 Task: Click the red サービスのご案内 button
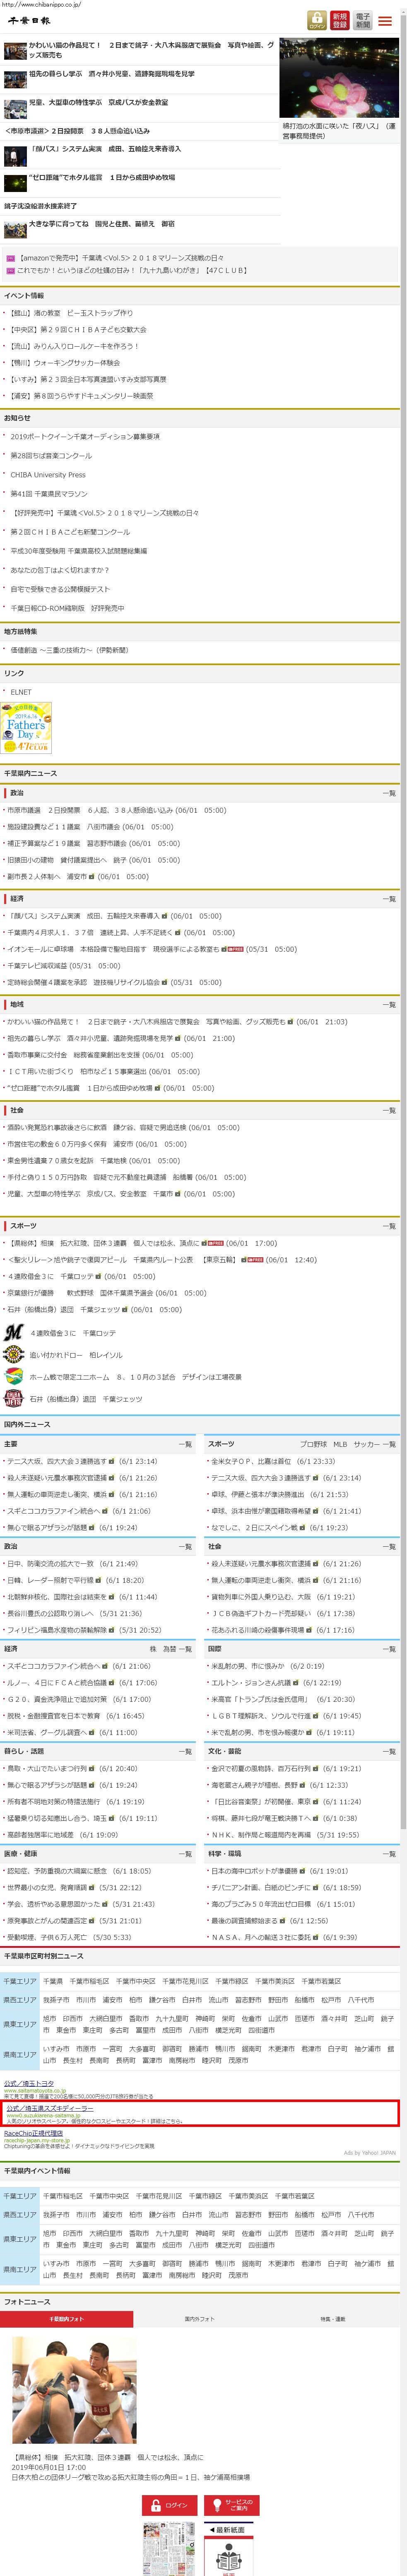pos(231,2505)
